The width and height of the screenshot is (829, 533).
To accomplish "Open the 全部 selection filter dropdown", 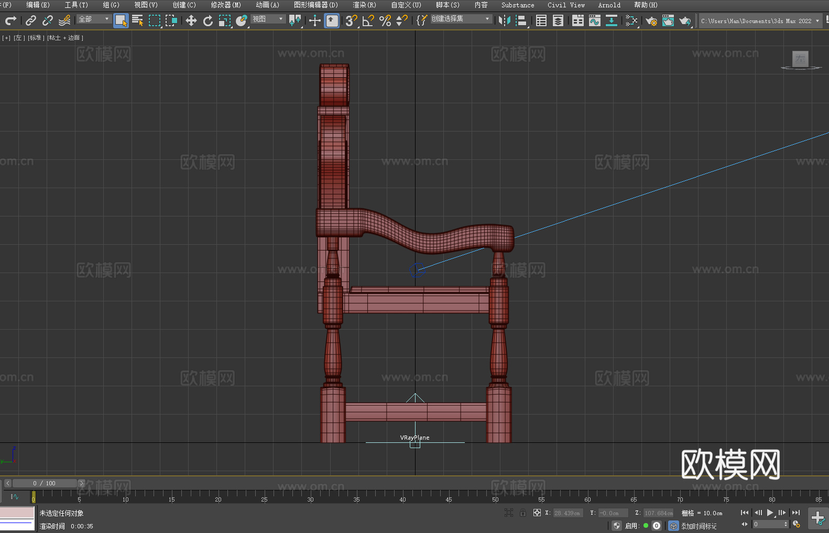I will coord(94,19).
